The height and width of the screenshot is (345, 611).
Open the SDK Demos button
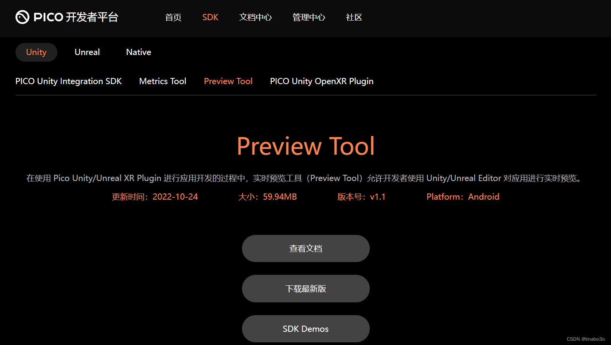pyautogui.click(x=306, y=329)
